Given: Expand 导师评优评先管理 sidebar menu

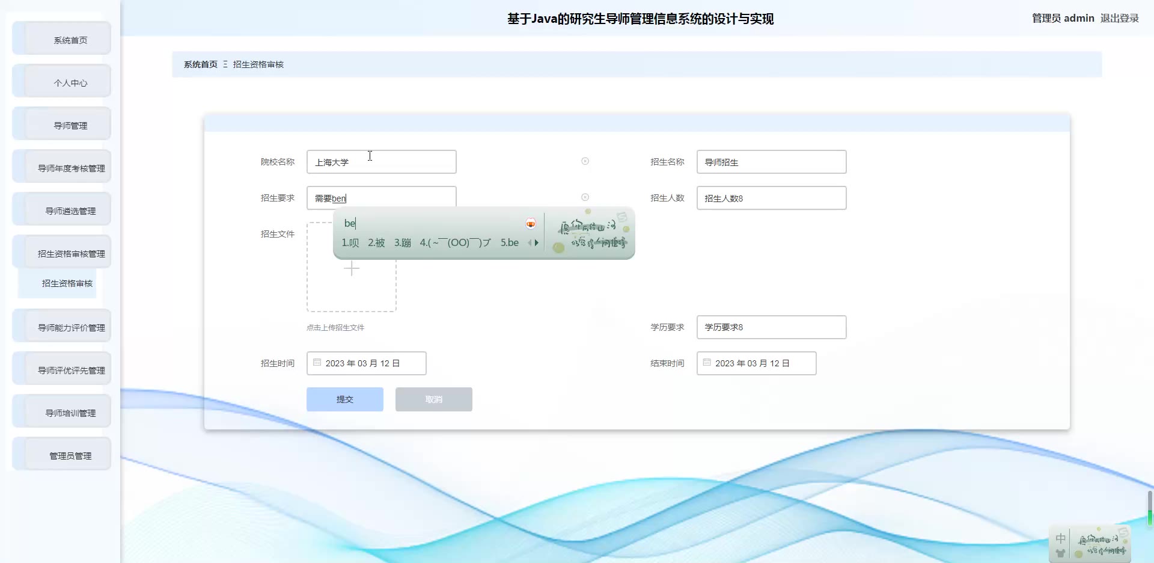Looking at the screenshot, I should (62, 369).
